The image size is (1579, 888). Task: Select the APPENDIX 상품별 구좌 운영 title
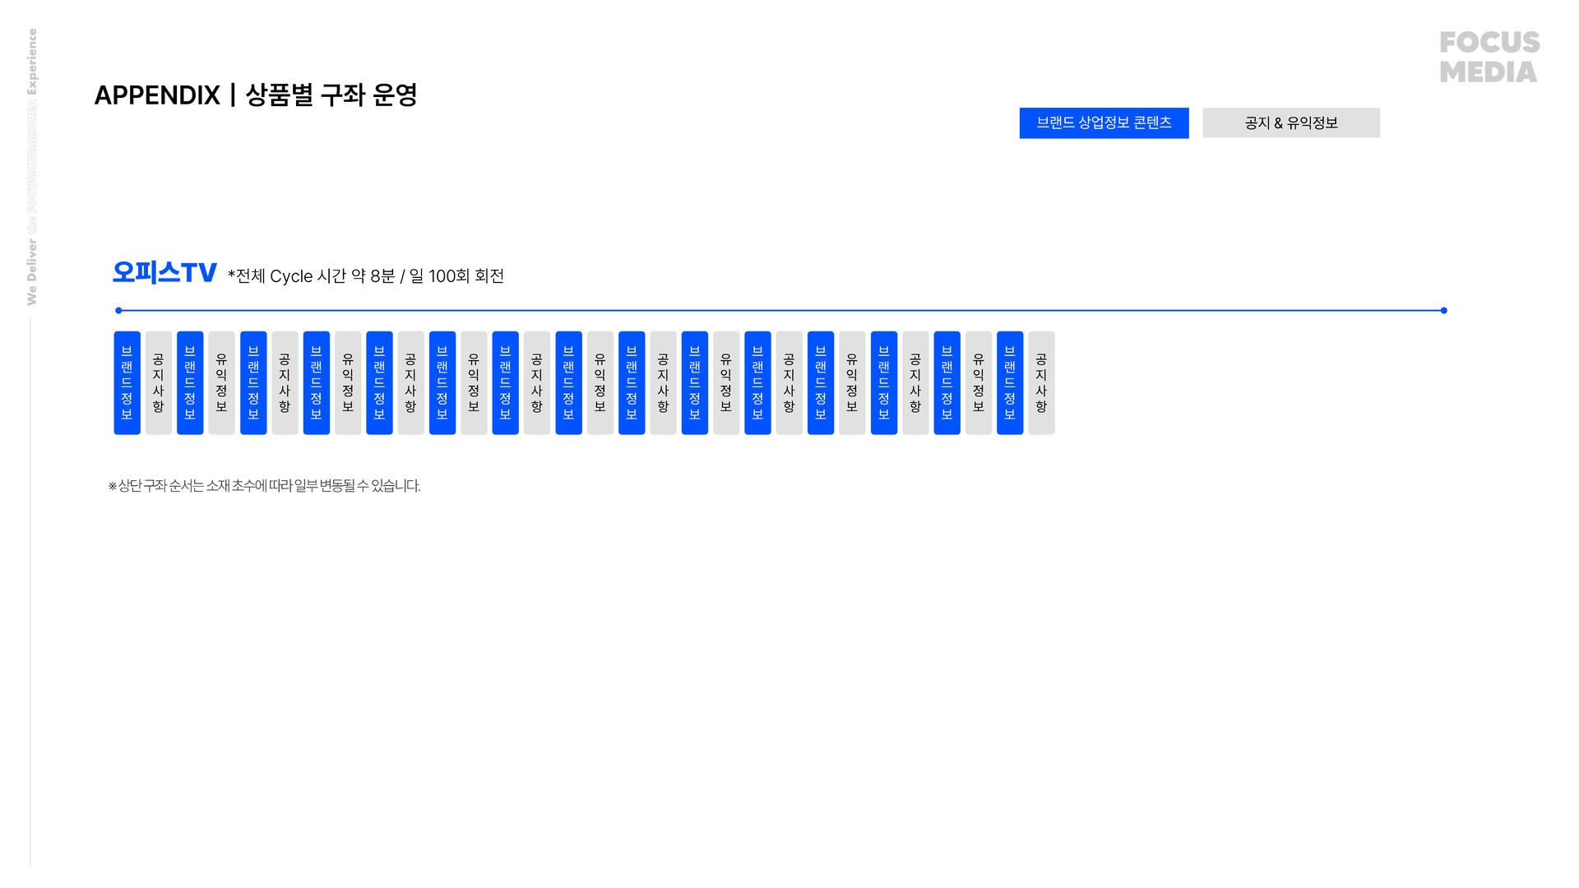(256, 95)
